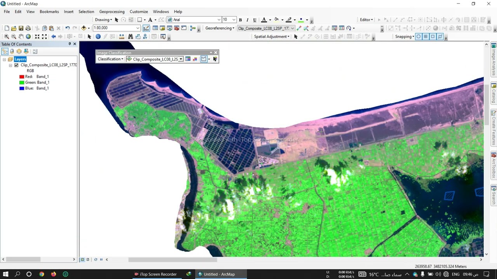Click the Full Extent globe icon

pos(28,36)
